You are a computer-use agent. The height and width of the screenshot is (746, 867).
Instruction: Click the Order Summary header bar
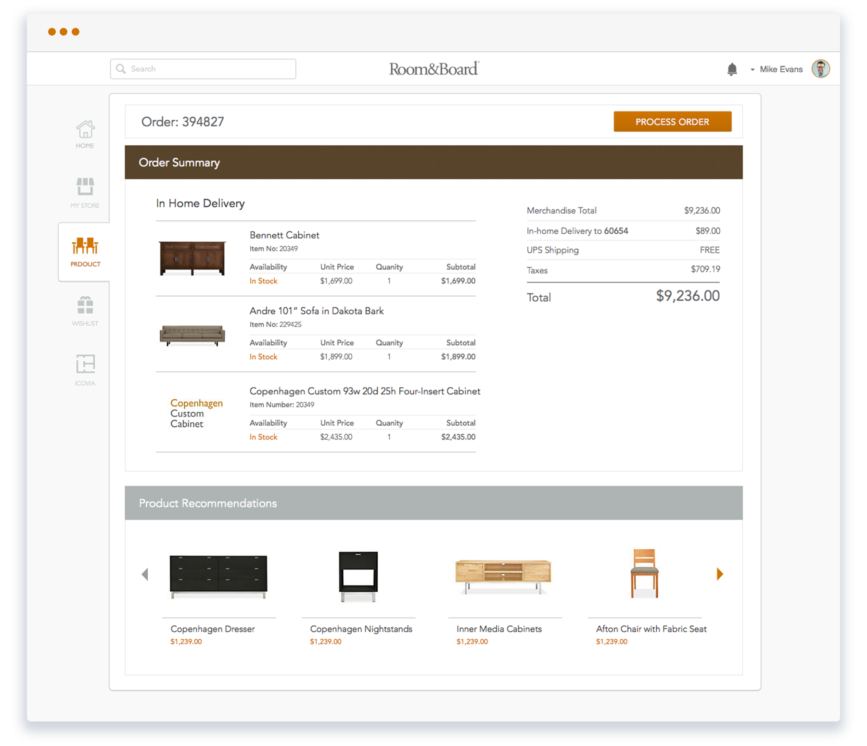(x=433, y=163)
